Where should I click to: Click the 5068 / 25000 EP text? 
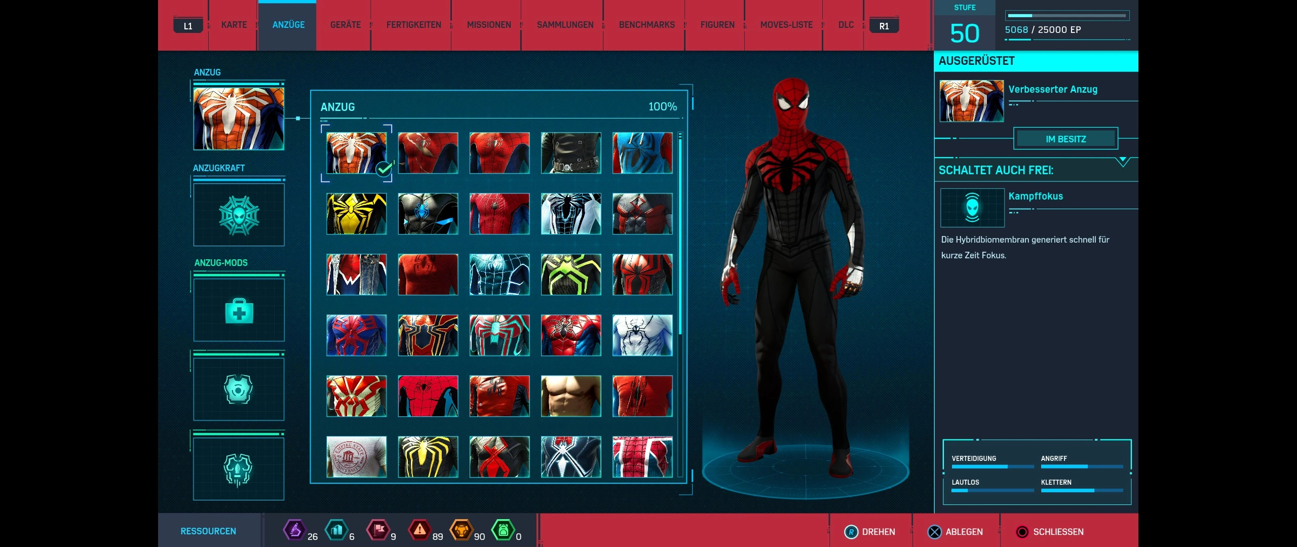[1043, 30]
